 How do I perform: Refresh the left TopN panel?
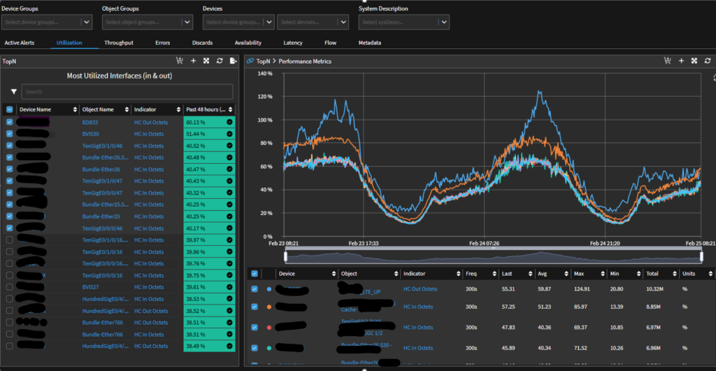pos(219,61)
